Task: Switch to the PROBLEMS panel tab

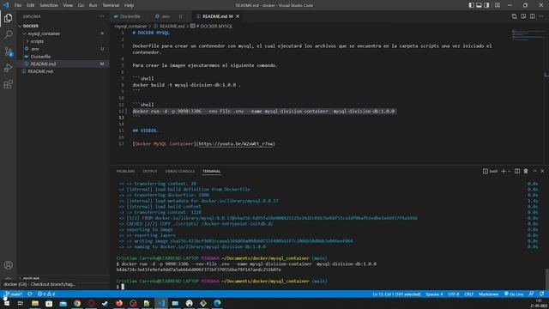Action: (125, 172)
